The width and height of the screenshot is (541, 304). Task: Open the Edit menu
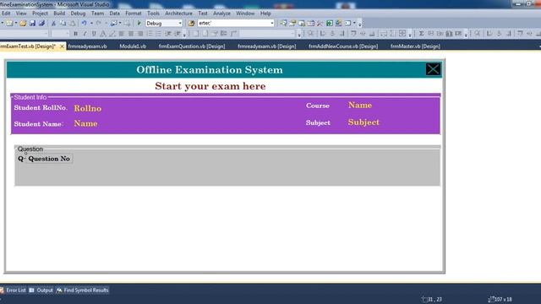tap(6, 14)
